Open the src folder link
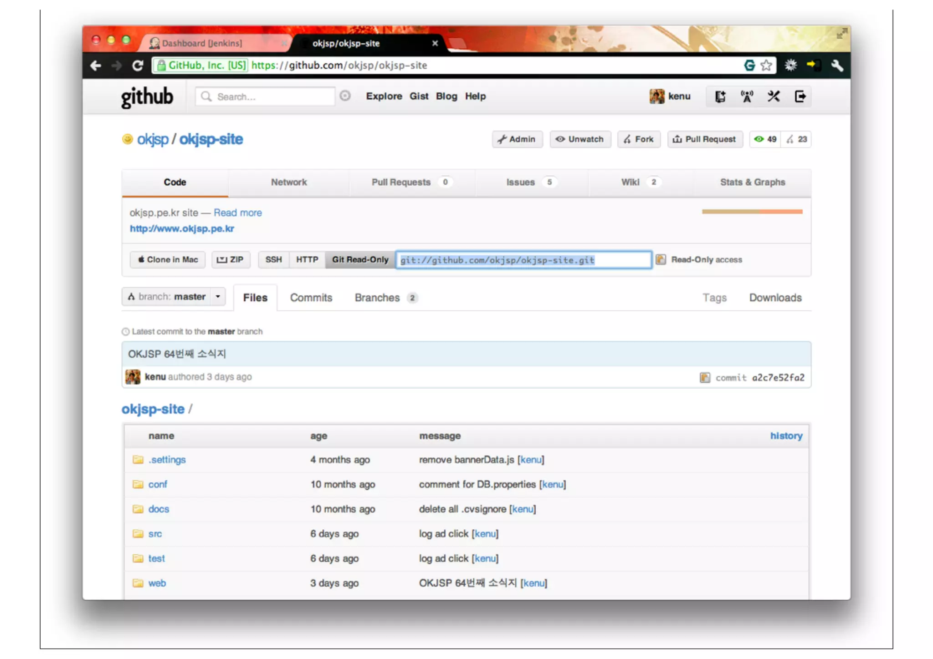Image resolution: width=933 pixels, height=659 pixels. (x=155, y=533)
